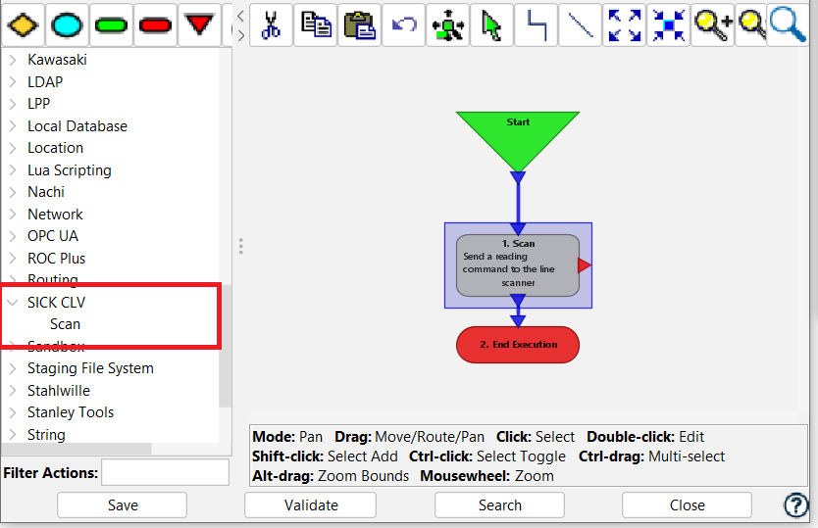Choose the orthogonal line routing tool
The image size is (818, 528).
[x=536, y=25]
